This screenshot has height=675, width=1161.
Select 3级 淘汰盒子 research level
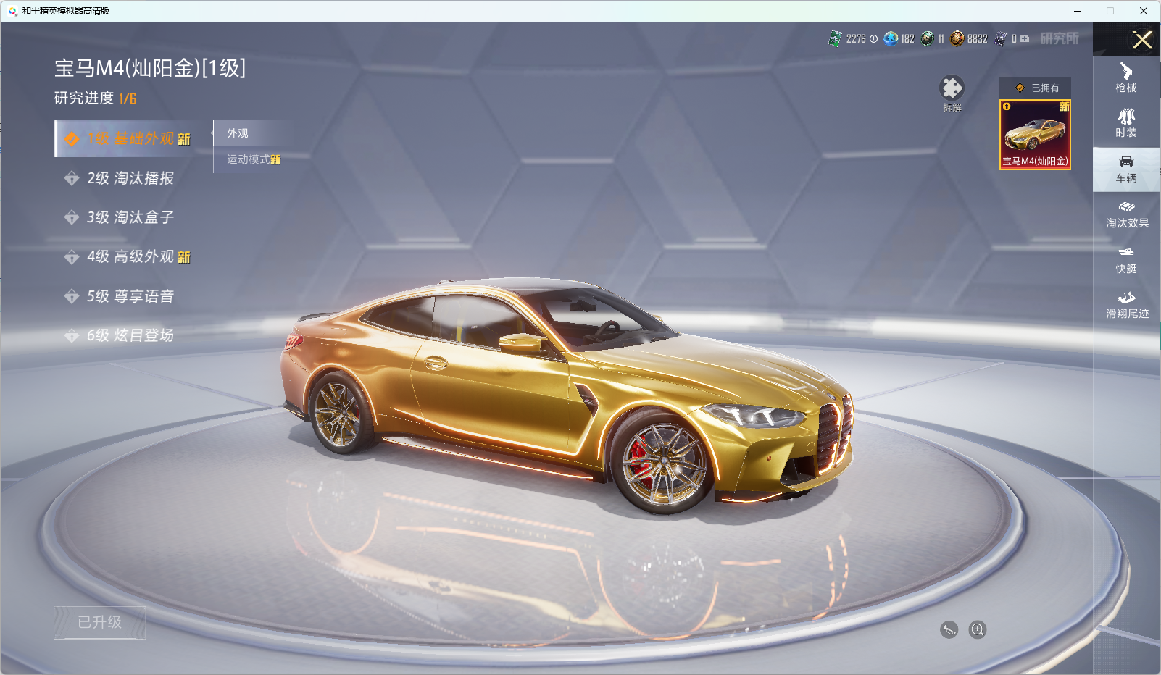tap(120, 217)
